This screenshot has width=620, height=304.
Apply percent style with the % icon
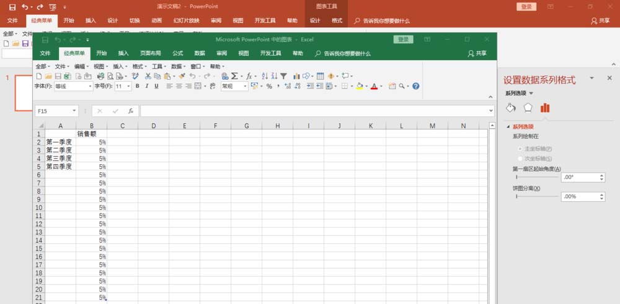(269, 86)
